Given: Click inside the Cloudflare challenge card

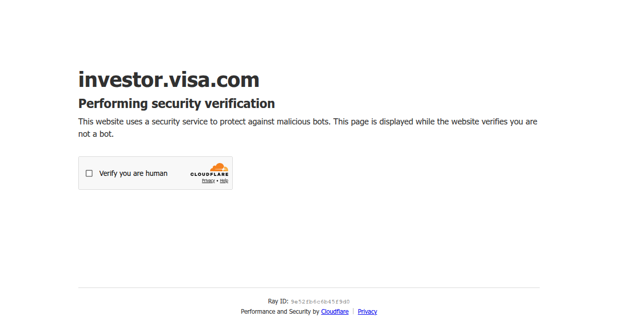Looking at the screenshot, I should coord(155,173).
